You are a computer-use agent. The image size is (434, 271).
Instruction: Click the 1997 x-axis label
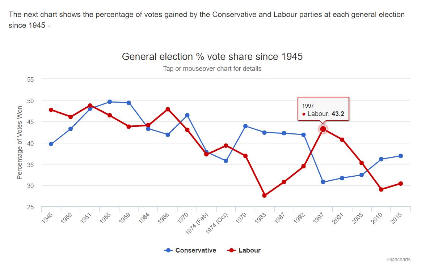[x=319, y=218]
